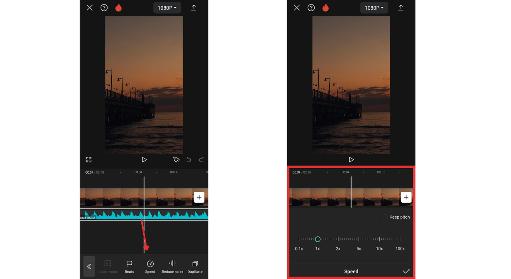The width and height of the screenshot is (511, 279).
Task: Collapse toolbar with double chevron button
Action: pos(89,267)
